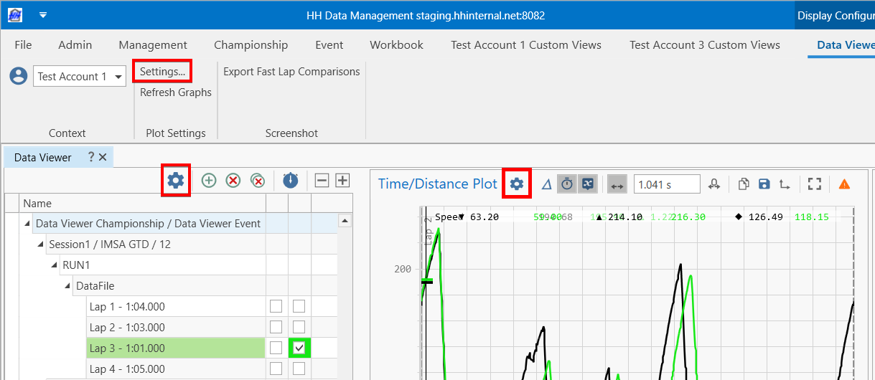The height and width of the screenshot is (380, 875).
Task: Toggle the delta triangle icon in plot toolbar
Action: point(546,184)
